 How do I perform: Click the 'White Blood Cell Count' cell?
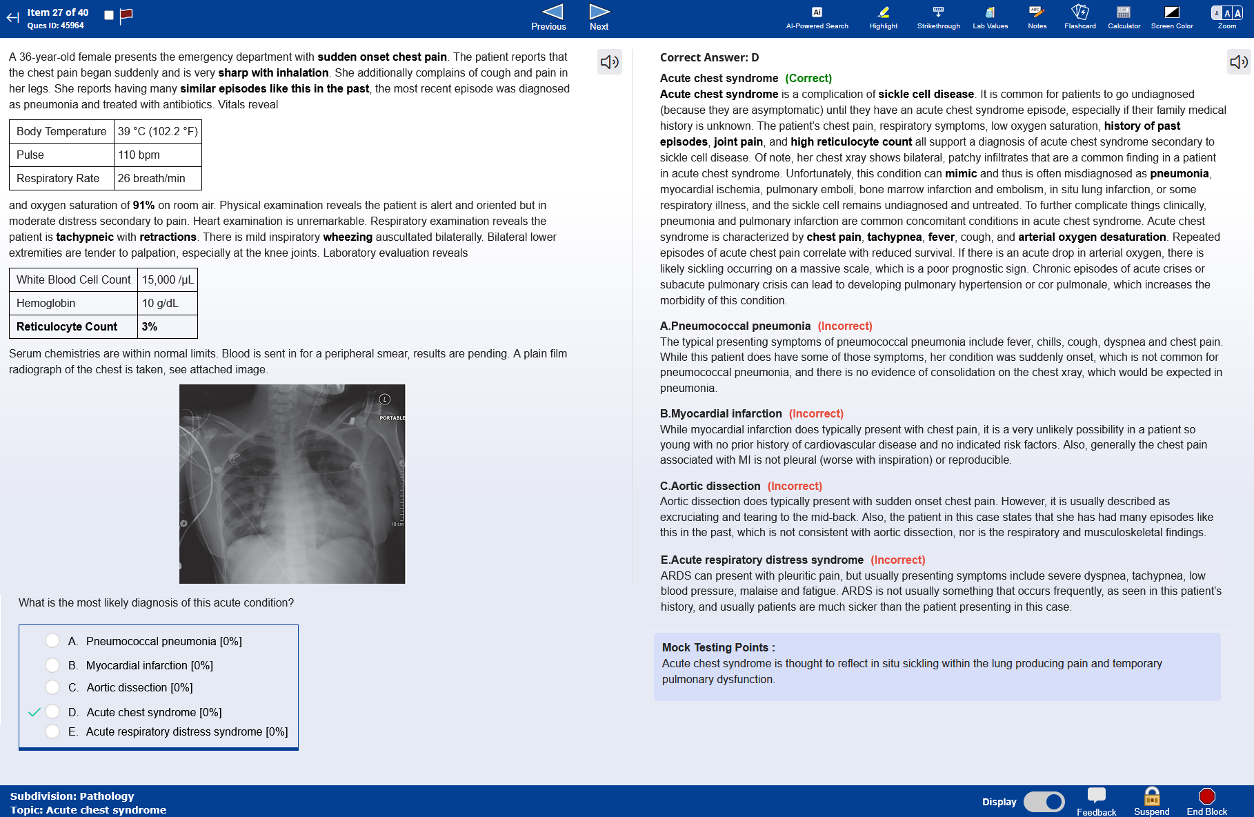click(x=73, y=279)
